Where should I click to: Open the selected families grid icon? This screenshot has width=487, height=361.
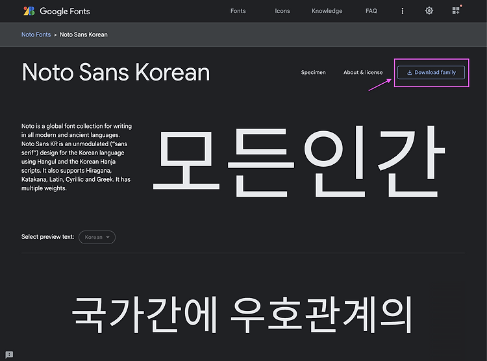(x=456, y=10)
